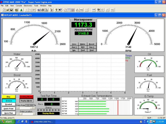Toggle the Aux 3 control button
The width and height of the screenshot is (166, 124).
pyautogui.click(x=92, y=47)
